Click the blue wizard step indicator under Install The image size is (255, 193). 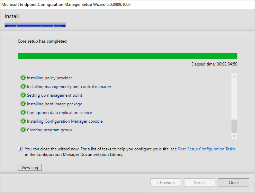35,25
